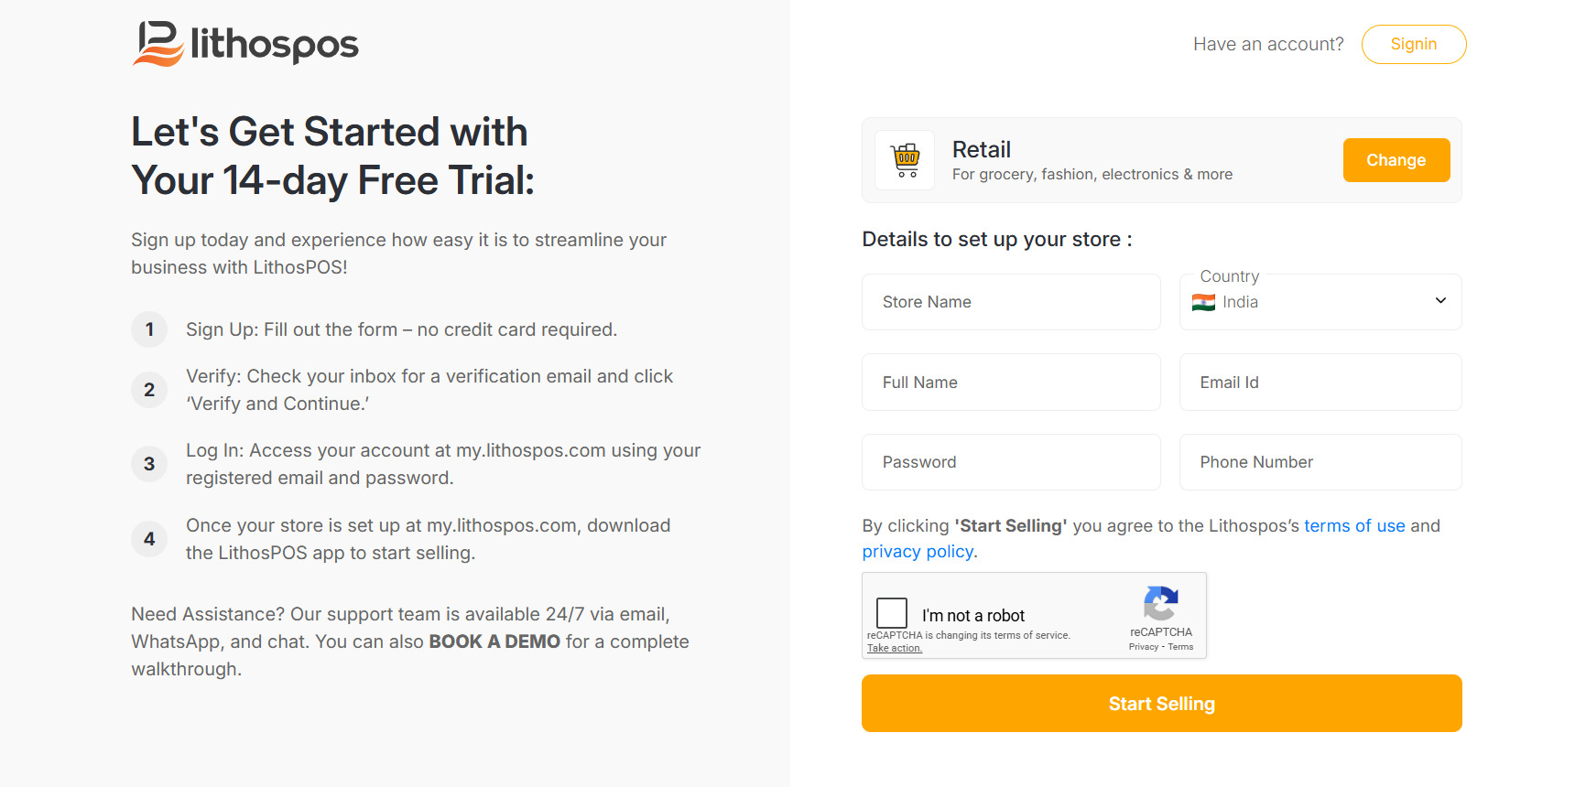Expand the Country dropdown arrow

(1439, 301)
